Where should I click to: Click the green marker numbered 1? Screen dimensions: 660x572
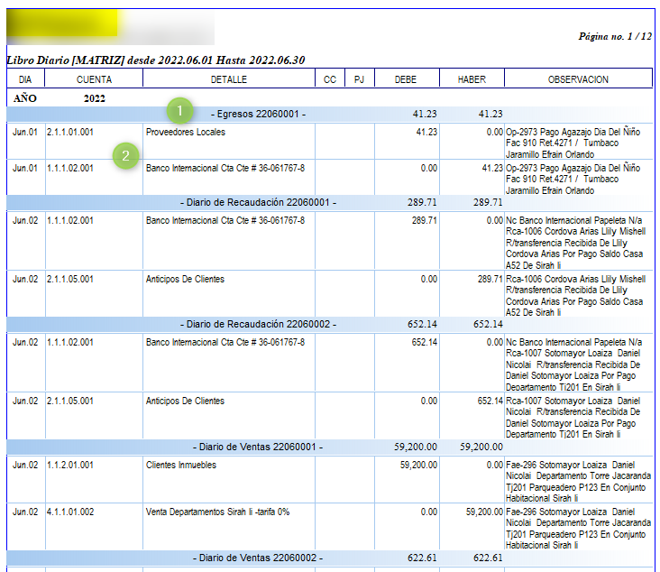[x=181, y=112]
